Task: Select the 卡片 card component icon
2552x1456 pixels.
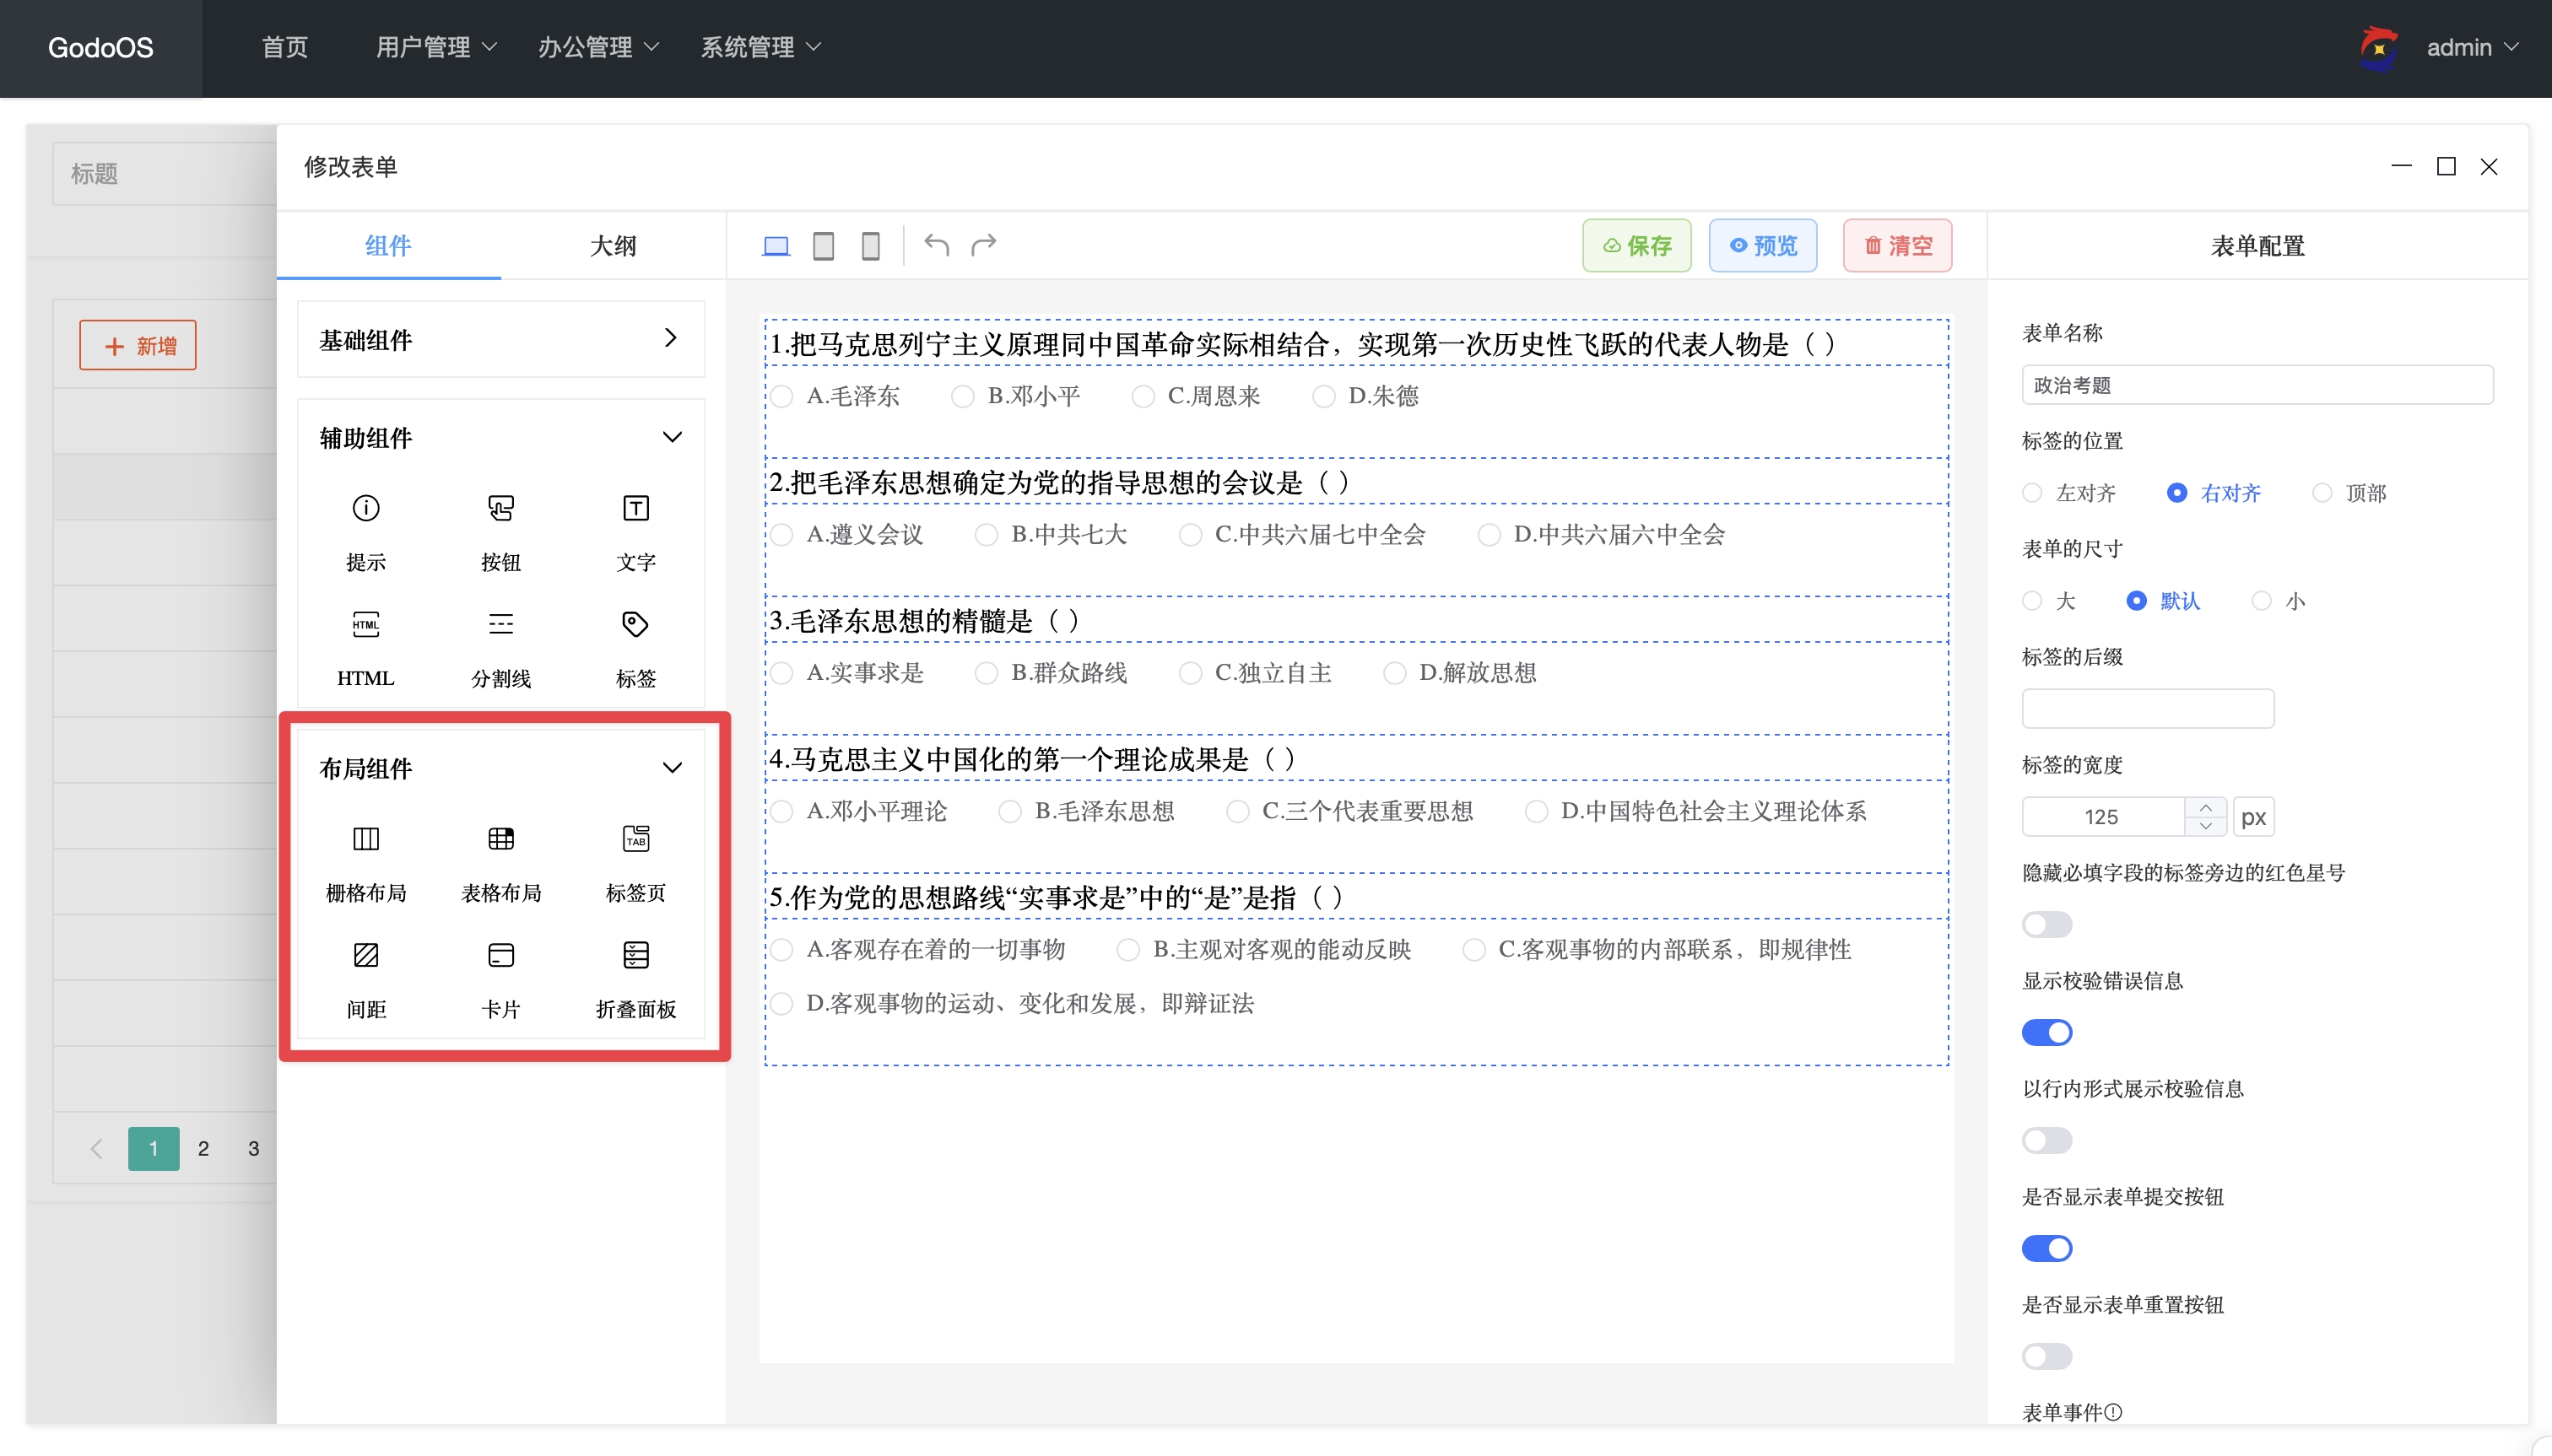Action: click(x=500, y=955)
